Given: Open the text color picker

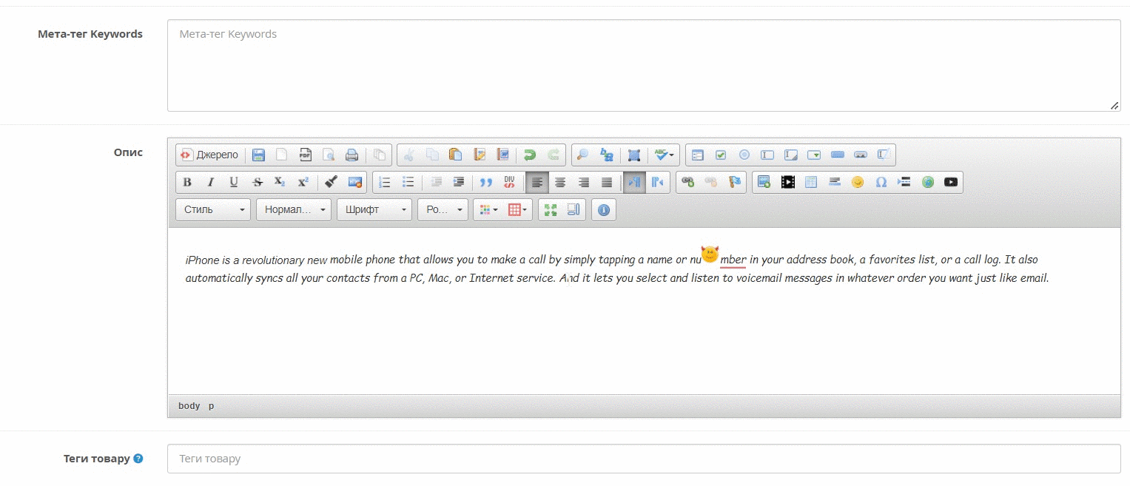Looking at the screenshot, I should point(488,210).
